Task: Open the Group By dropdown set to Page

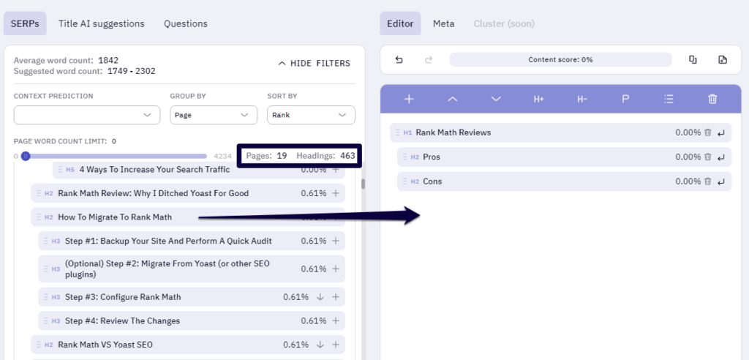Action: point(214,115)
